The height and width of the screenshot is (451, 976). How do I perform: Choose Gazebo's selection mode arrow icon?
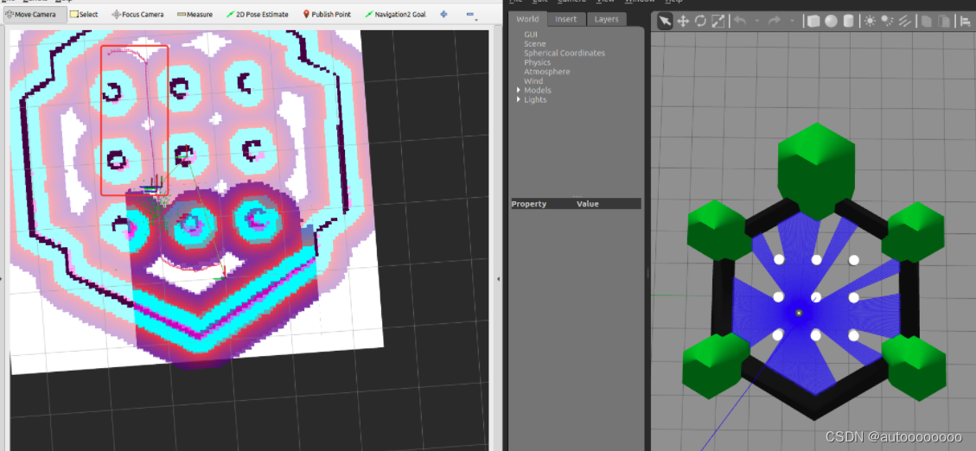pyautogui.click(x=665, y=22)
